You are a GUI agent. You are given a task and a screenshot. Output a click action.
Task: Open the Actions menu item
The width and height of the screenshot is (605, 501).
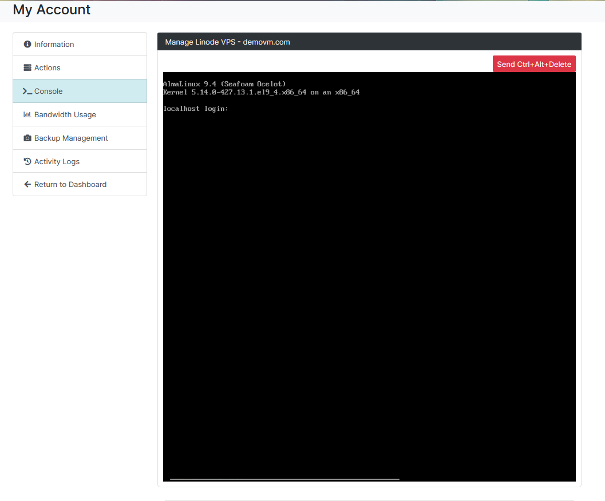(x=80, y=68)
